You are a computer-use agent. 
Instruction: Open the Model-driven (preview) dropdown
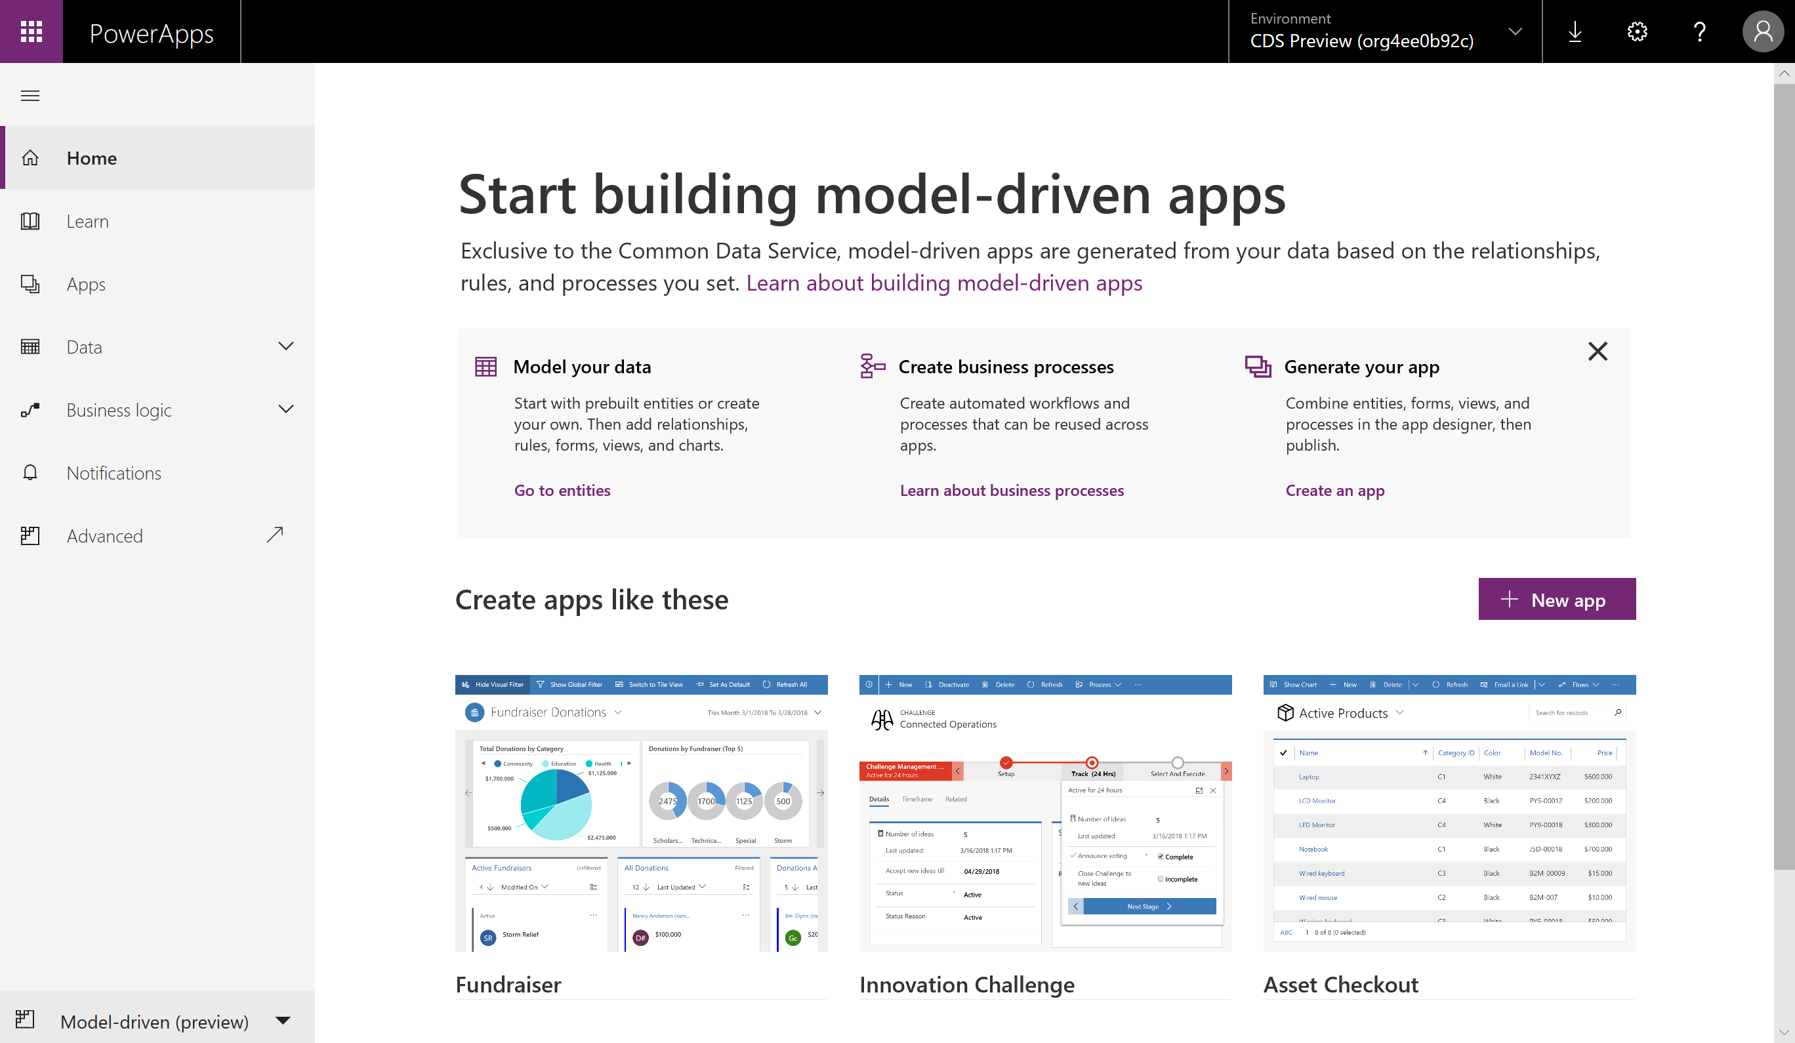pos(282,1021)
